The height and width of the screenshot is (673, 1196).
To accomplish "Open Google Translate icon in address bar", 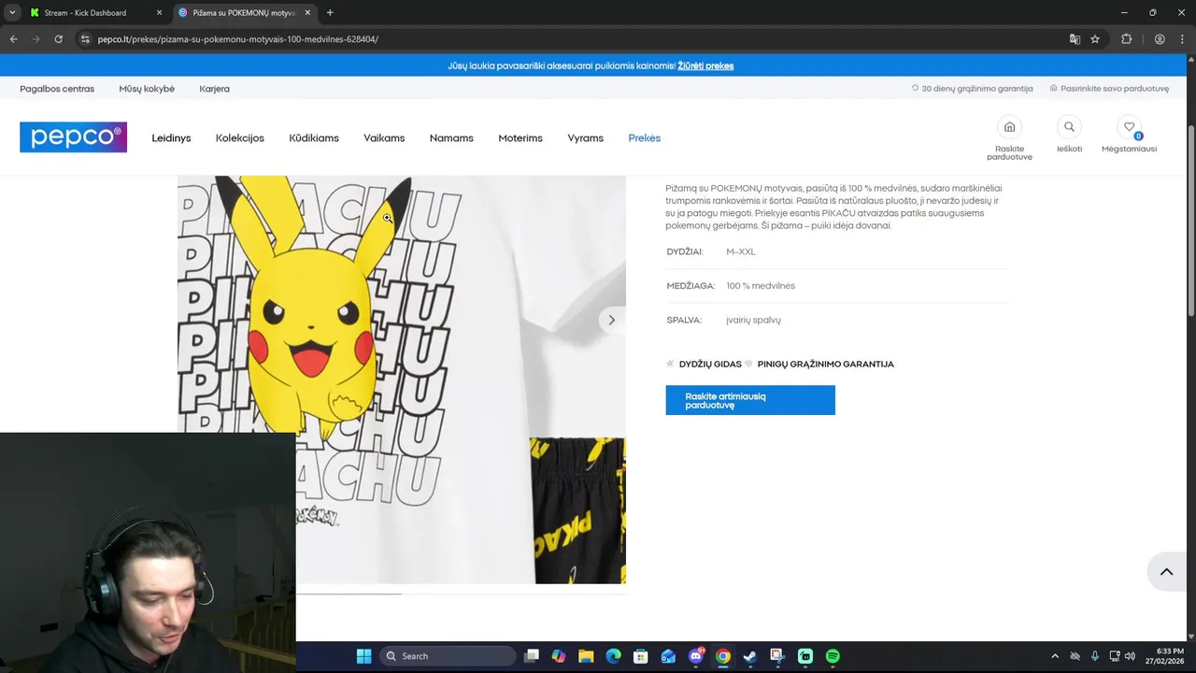I will (x=1075, y=39).
